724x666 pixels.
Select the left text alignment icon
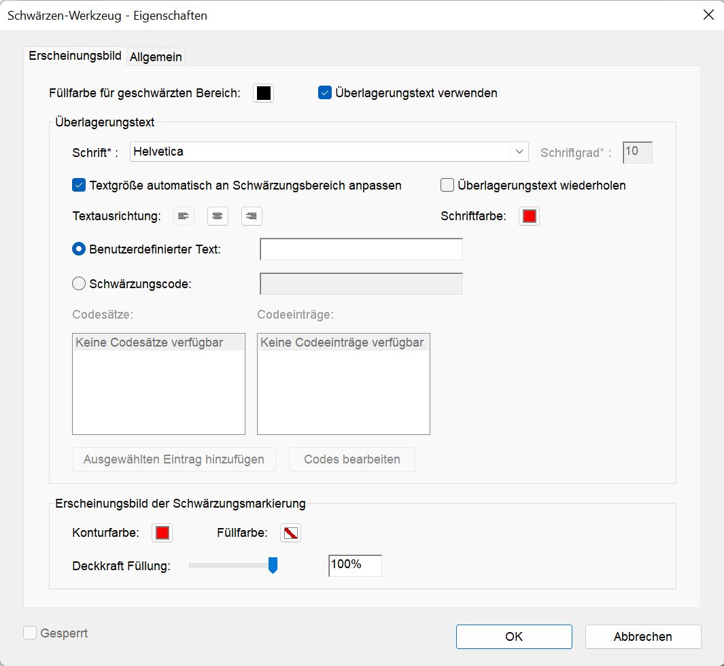183,216
